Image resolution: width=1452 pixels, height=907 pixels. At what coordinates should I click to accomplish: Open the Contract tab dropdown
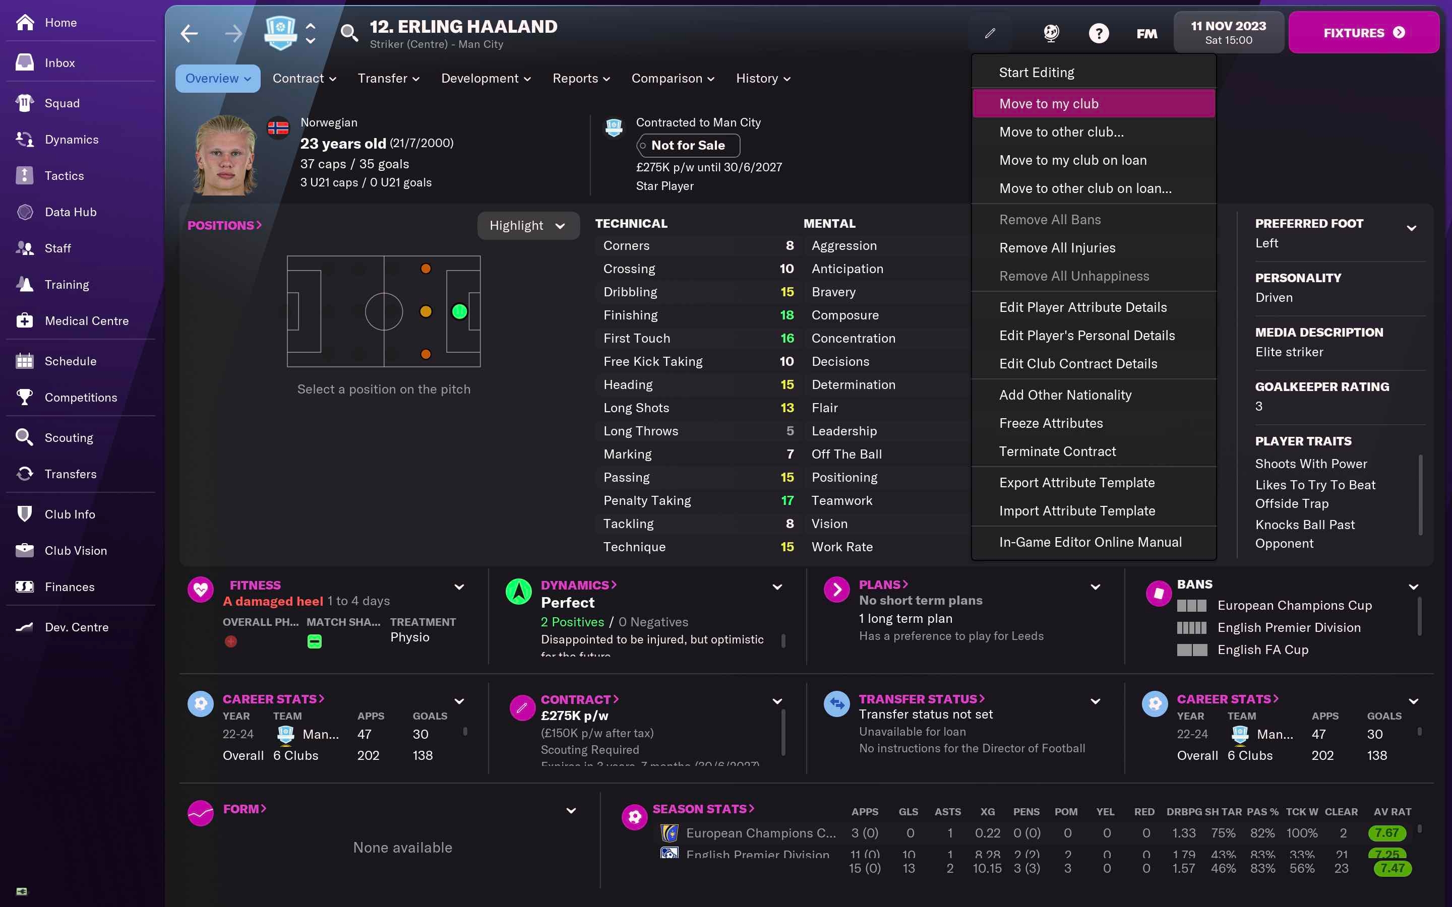(x=302, y=79)
